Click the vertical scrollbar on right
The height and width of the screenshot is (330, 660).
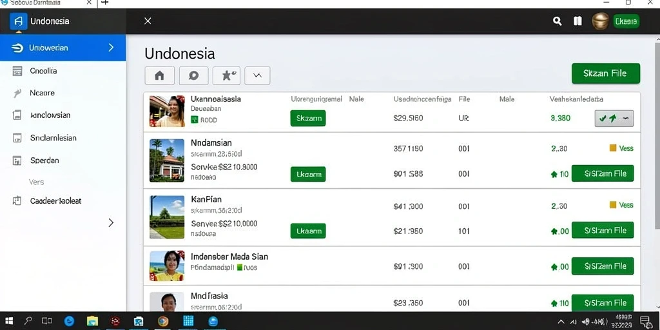point(657,135)
